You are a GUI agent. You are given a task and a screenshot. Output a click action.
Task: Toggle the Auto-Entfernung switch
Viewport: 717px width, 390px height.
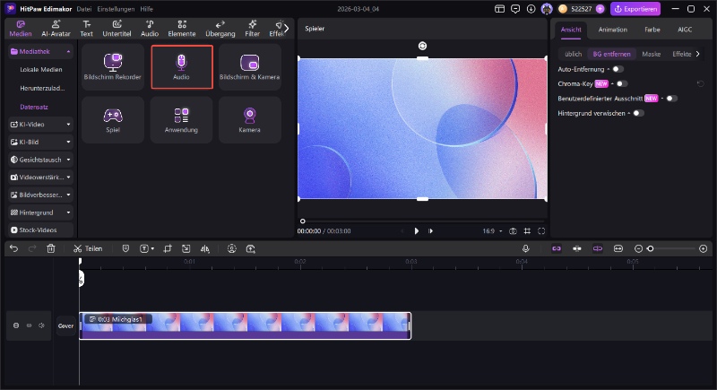pyautogui.click(x=618, y=68)
